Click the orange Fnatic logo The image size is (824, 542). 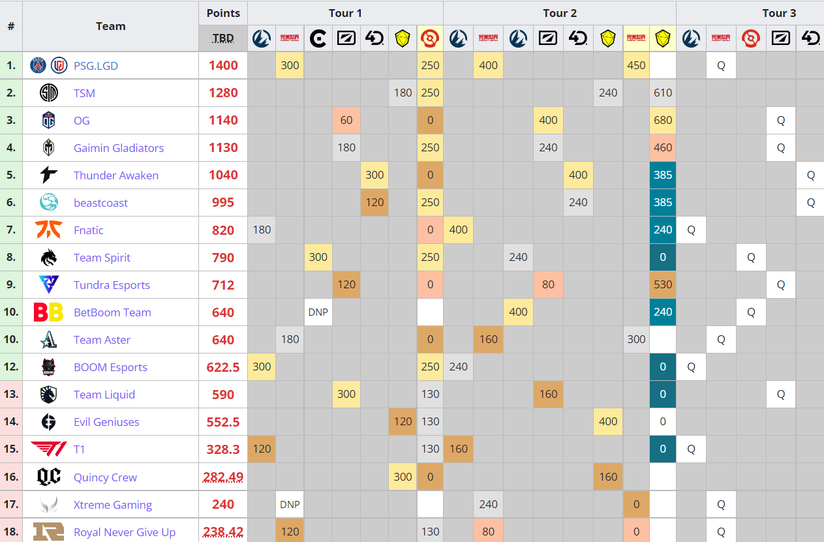49,230
